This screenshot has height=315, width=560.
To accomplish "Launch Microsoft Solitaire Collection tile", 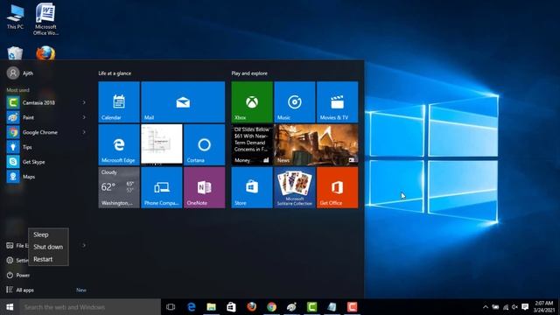I will 295,187.
